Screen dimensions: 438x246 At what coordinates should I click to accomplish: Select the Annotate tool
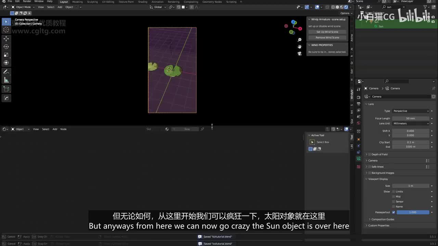click(x=6, y=72)
